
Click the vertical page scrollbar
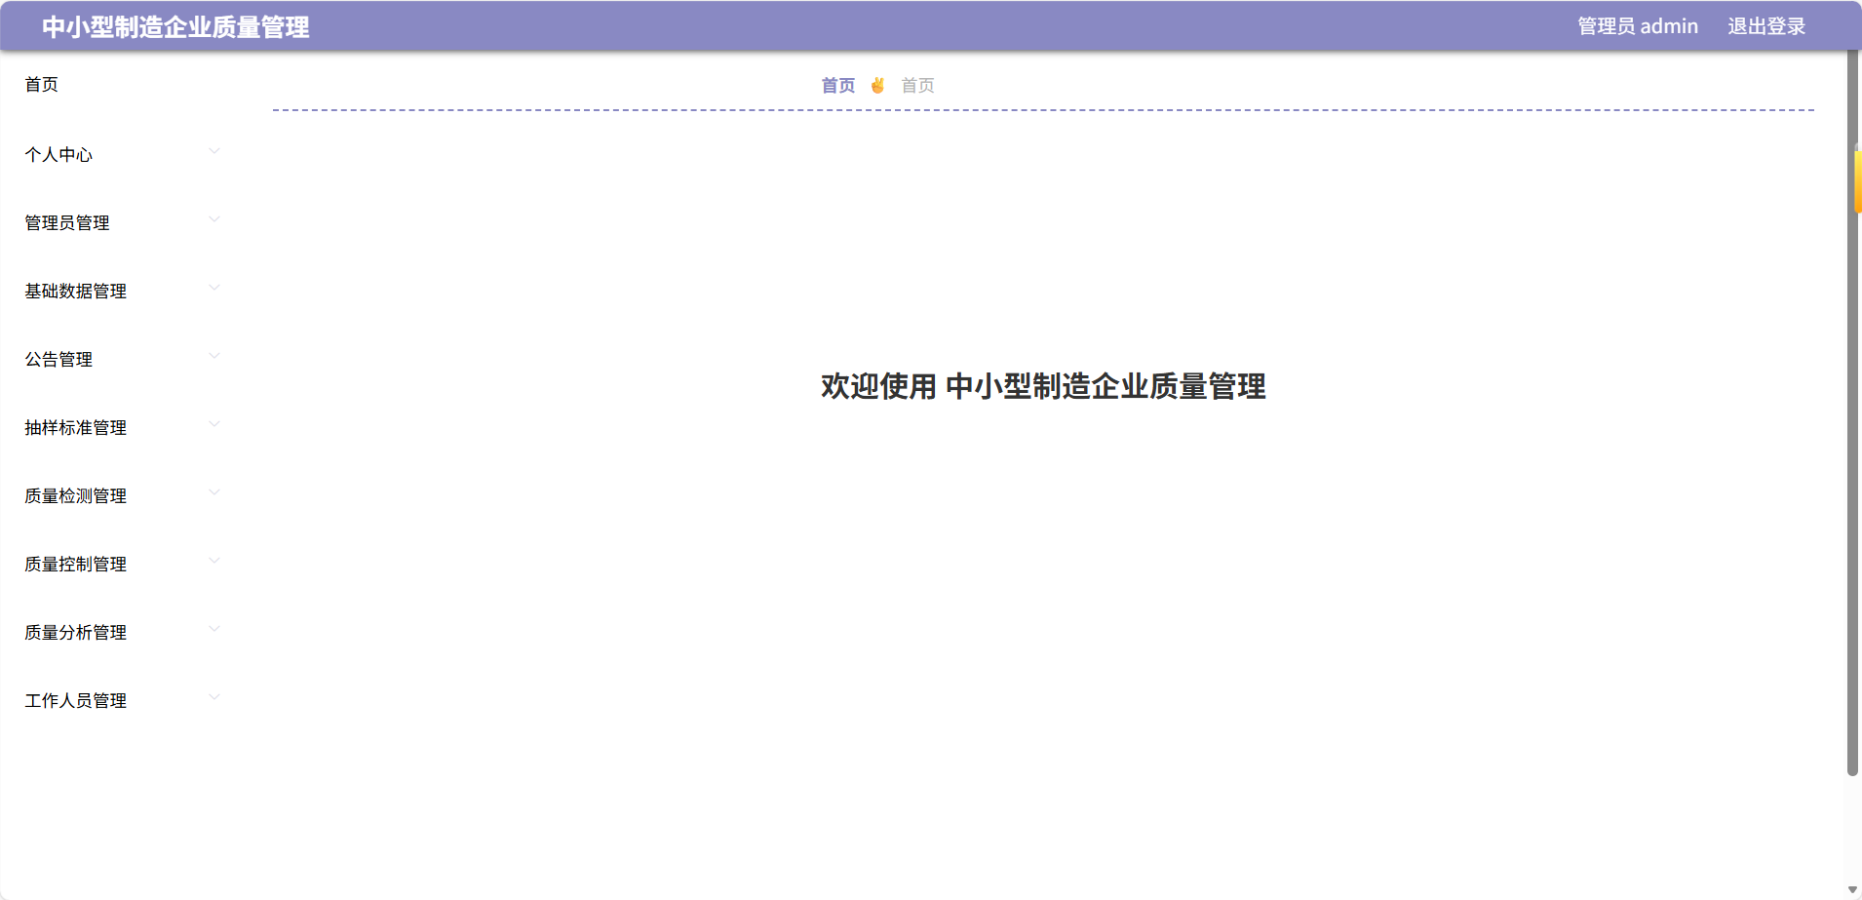point(1852,414)
